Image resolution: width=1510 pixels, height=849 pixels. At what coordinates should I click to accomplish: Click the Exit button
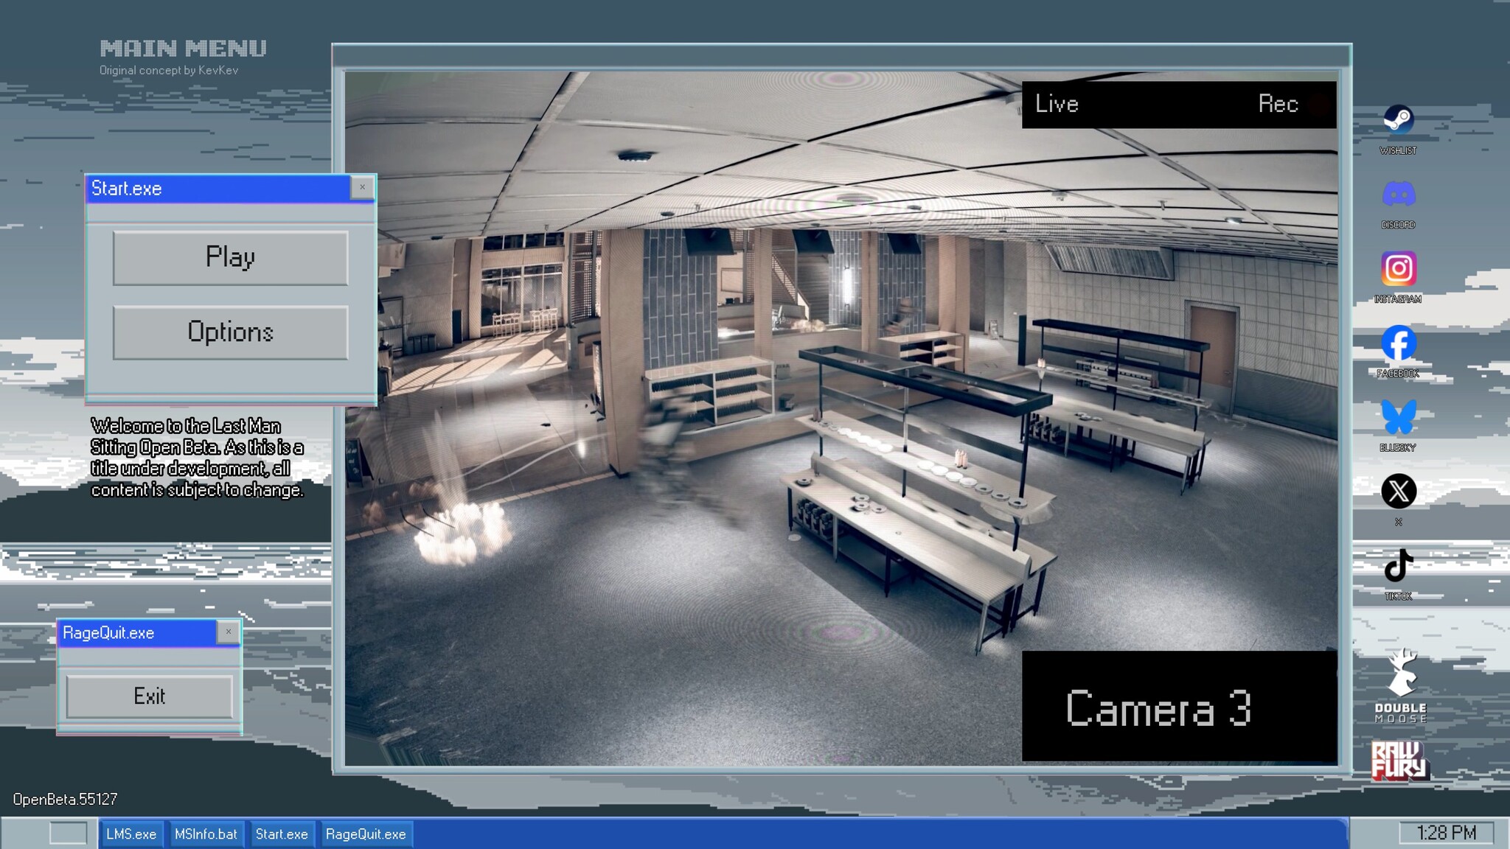(150, 696)
